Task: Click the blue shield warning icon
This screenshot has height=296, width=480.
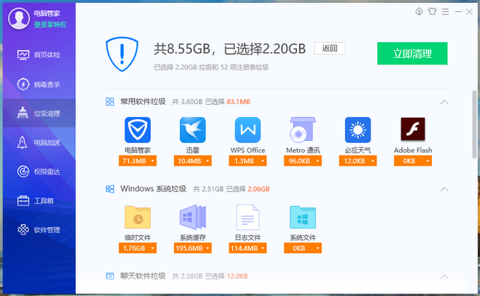Action: coord(121,54)
